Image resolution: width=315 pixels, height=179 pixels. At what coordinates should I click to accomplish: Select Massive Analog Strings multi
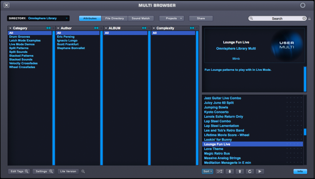click(x=222, y=158)
